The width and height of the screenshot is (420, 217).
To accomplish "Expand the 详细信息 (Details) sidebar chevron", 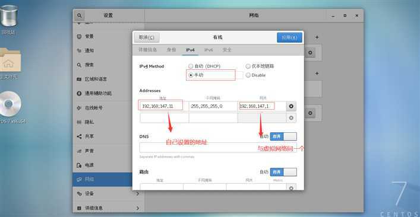I will pyautogui.click(x=138, y=208).
